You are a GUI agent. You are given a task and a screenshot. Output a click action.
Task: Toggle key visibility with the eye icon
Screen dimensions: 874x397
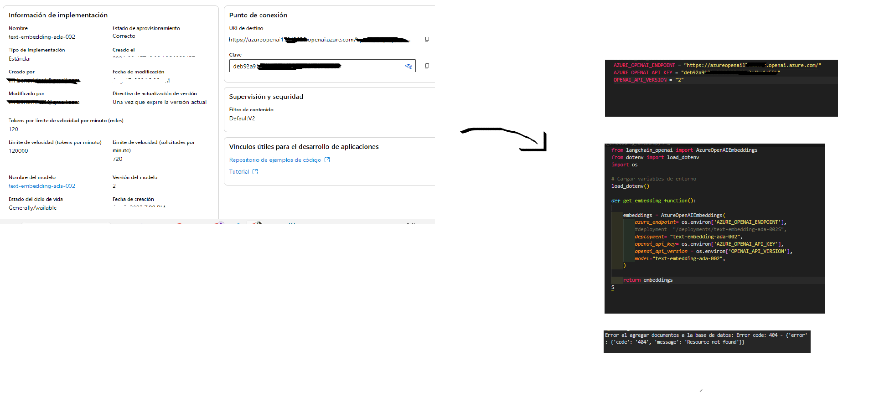tap(409, 66)
